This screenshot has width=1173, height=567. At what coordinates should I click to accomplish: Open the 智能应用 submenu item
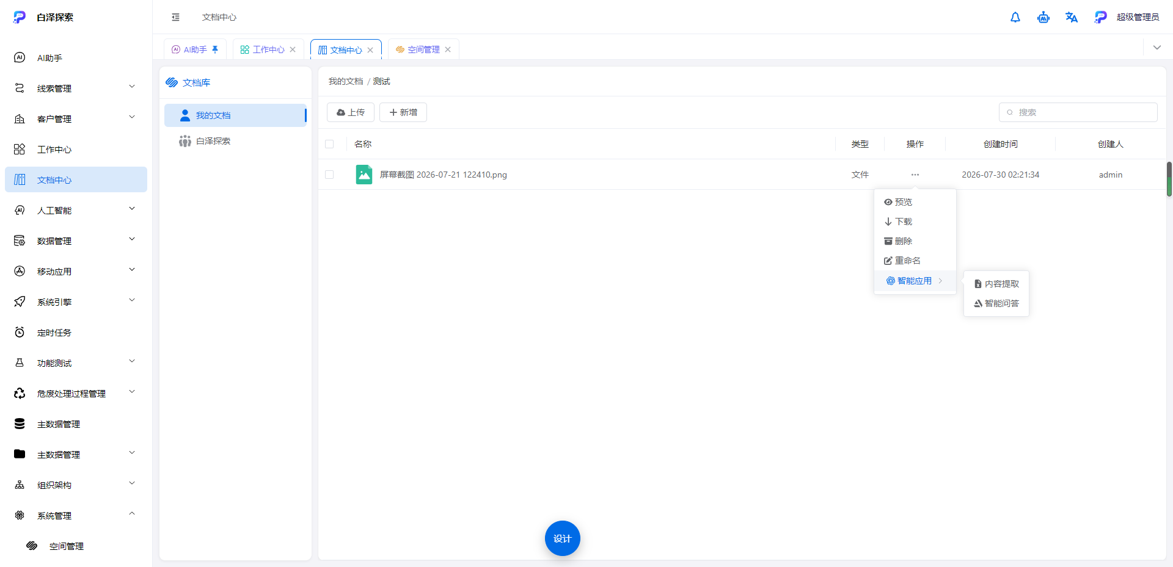[915, 281]
